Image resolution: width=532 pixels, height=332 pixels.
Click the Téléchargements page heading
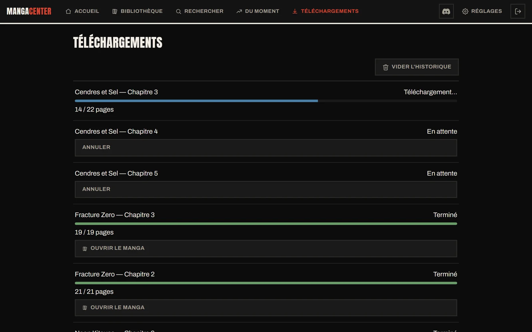(x=118, y=42)
